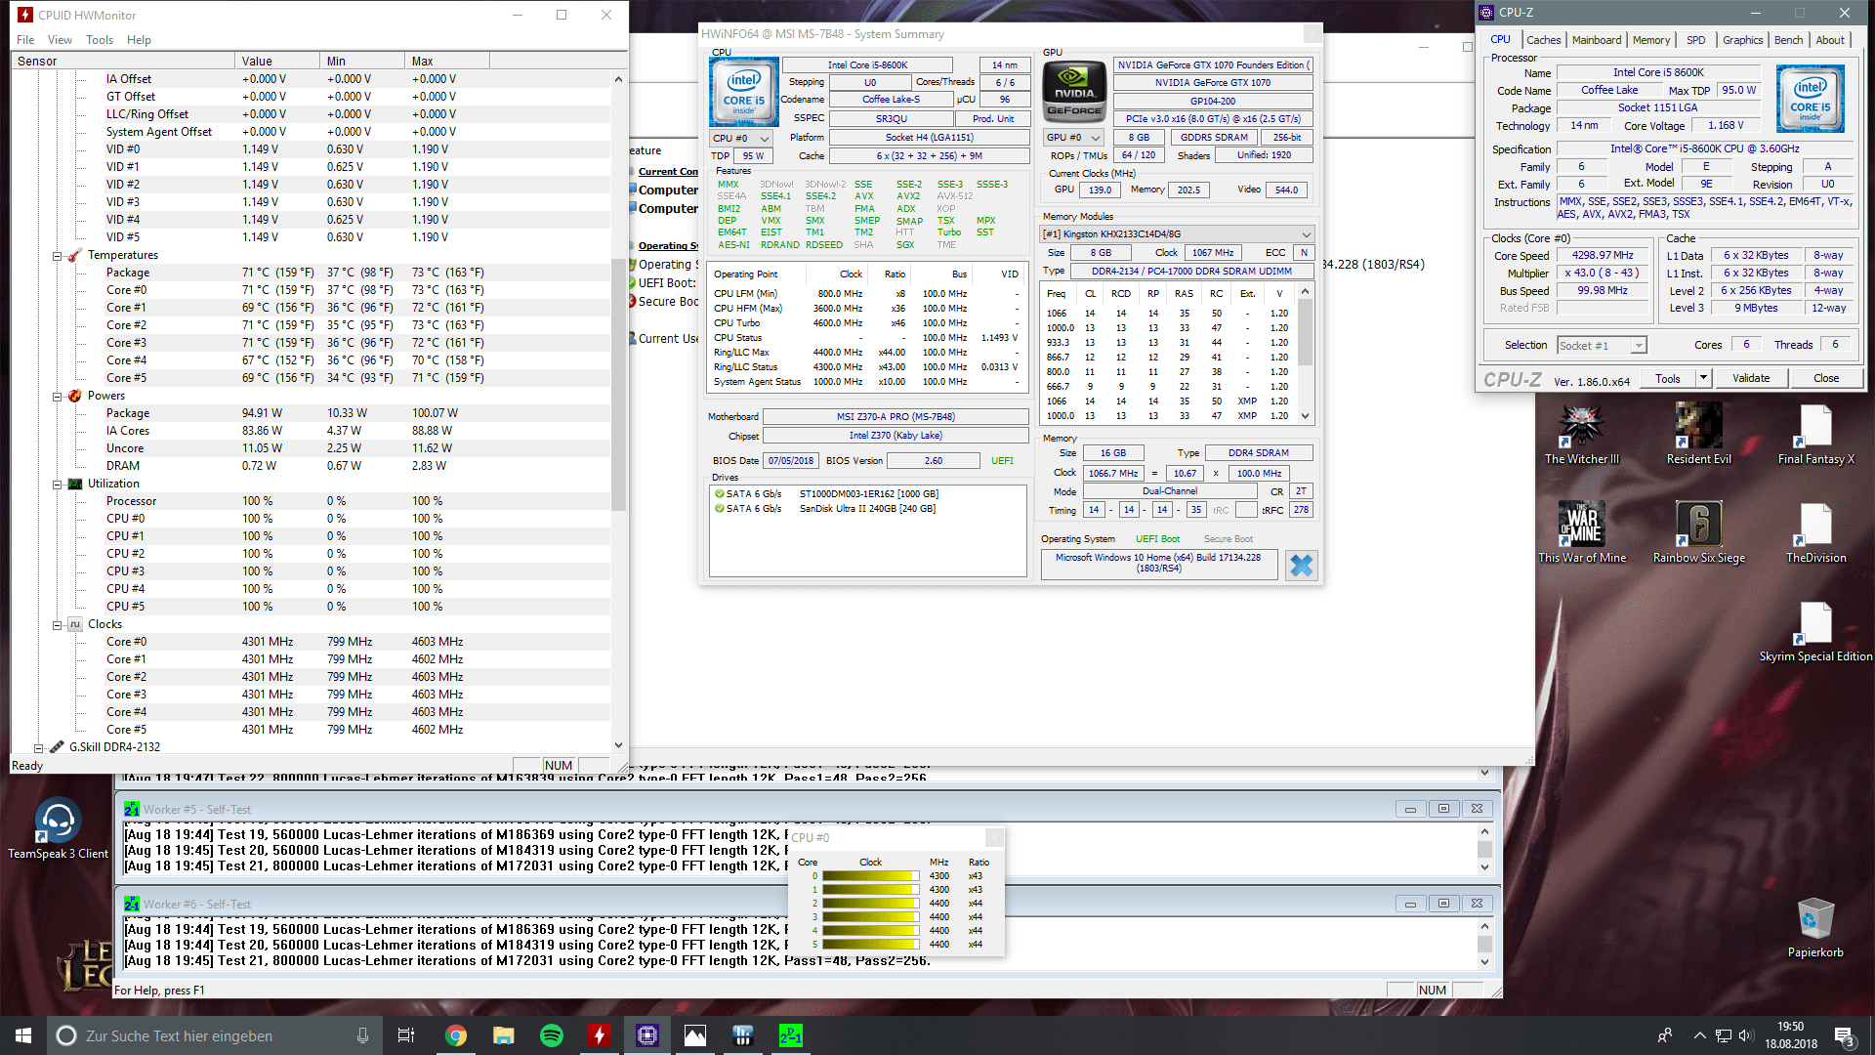
Task: Select the TeamSpeak 3 Client desktop icon
Action: tap(58, 828)
